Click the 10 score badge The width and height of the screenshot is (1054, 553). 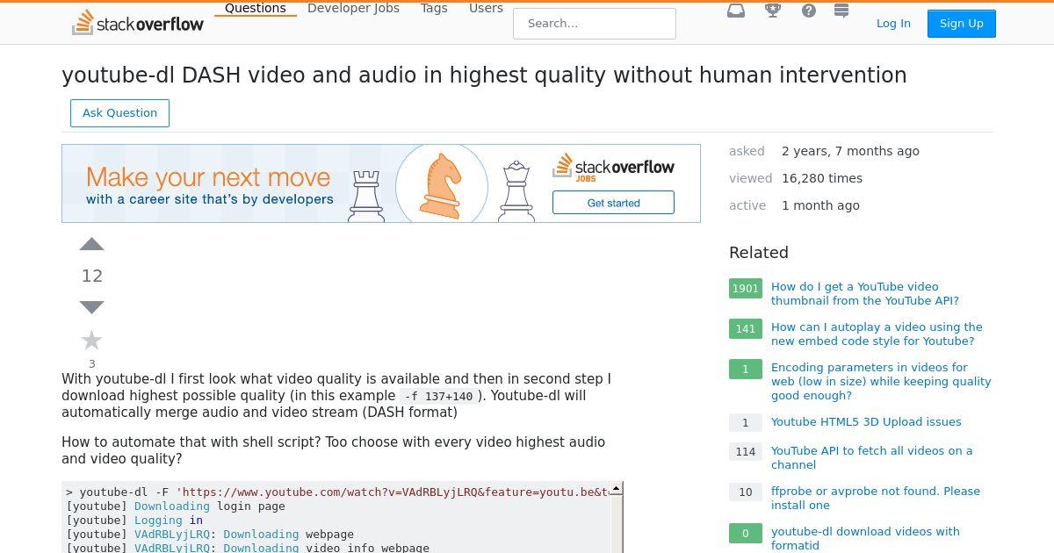(746, 492)
